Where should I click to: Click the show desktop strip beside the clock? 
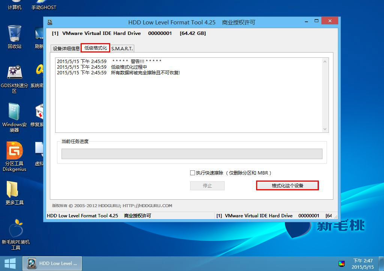click(x=381, y=263)
